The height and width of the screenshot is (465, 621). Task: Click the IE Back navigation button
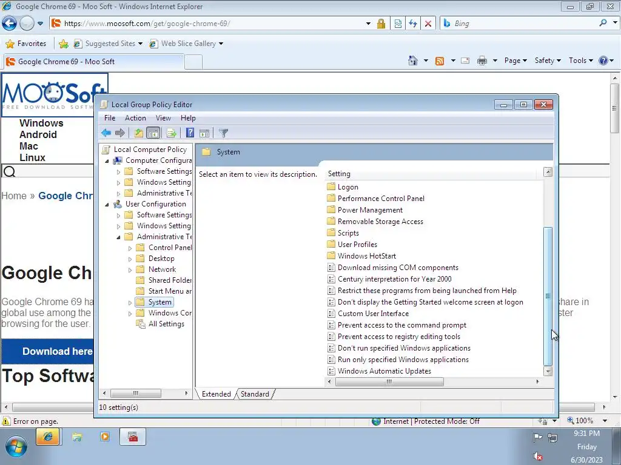coord(9,24)
